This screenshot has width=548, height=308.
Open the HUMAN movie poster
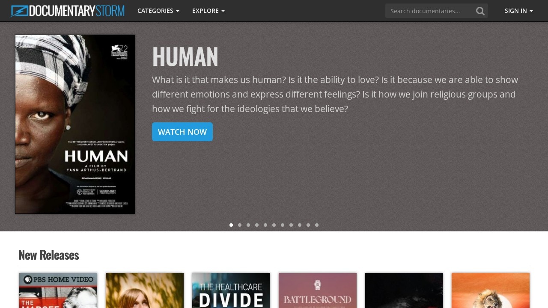tap(75, 124)
